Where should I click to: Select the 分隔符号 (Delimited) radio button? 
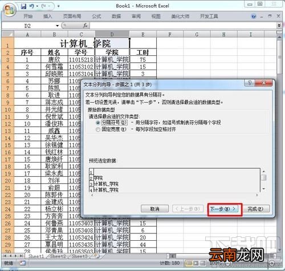point(98,123)
